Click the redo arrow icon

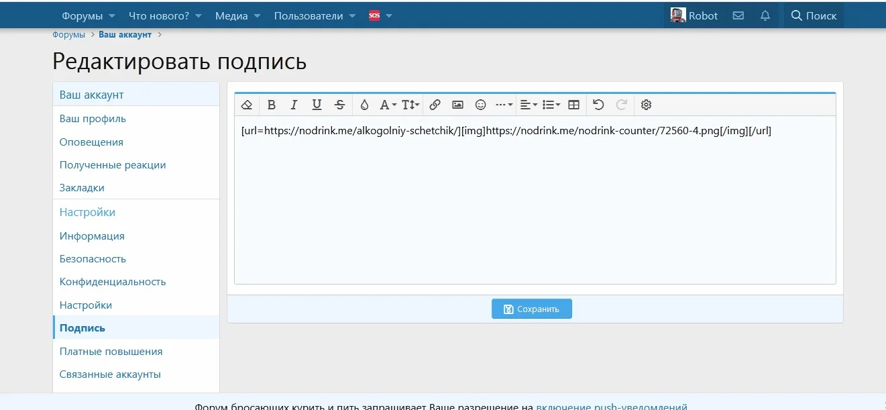pos(621,105)
